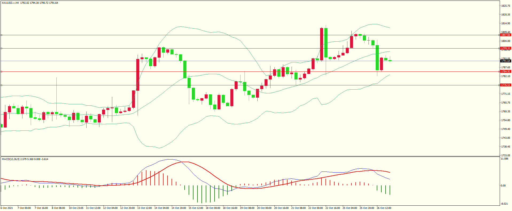Grab left handle of the 1807.66 line
This screenshot has width=512, height=211.
(x=2, y=35)
